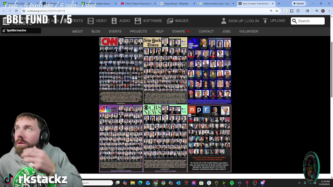Open the JOBS link
Viewport: 333px width, 187px height.
click(226, 31)
